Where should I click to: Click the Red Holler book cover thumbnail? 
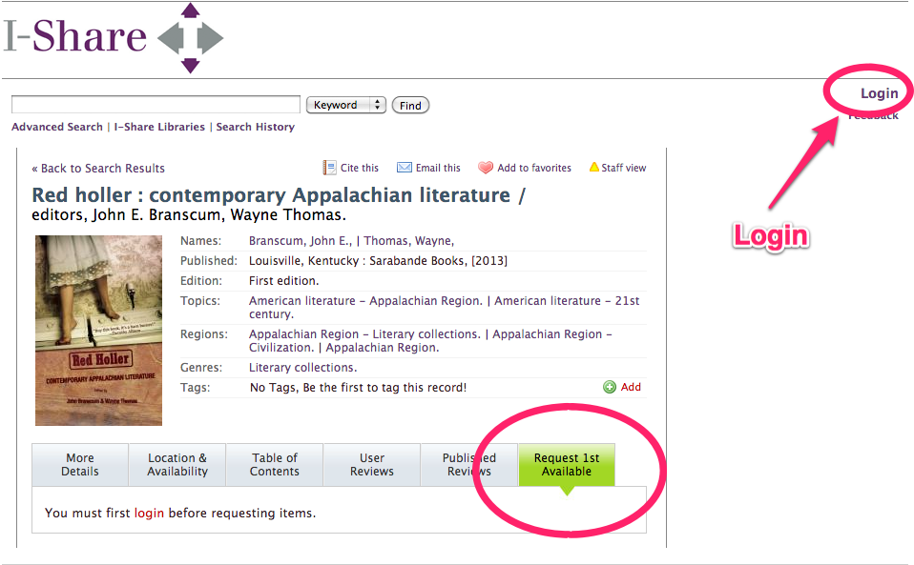click(98, 330)
